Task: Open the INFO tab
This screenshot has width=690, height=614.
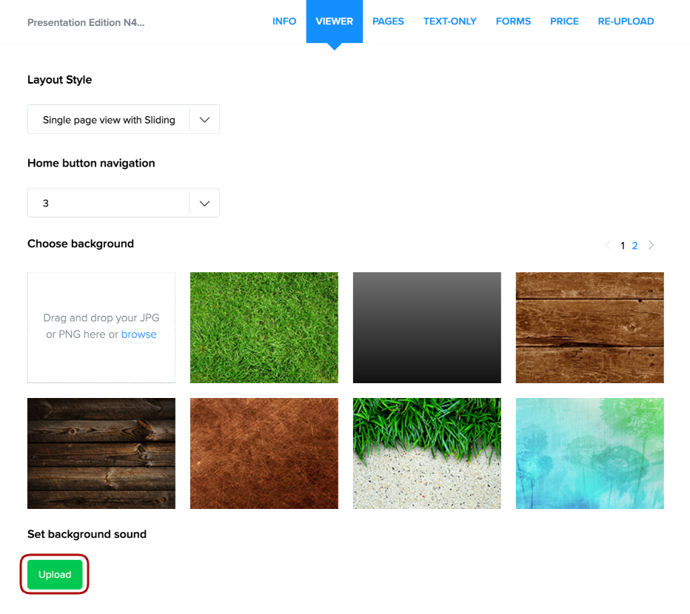Action: click(284, 21)
